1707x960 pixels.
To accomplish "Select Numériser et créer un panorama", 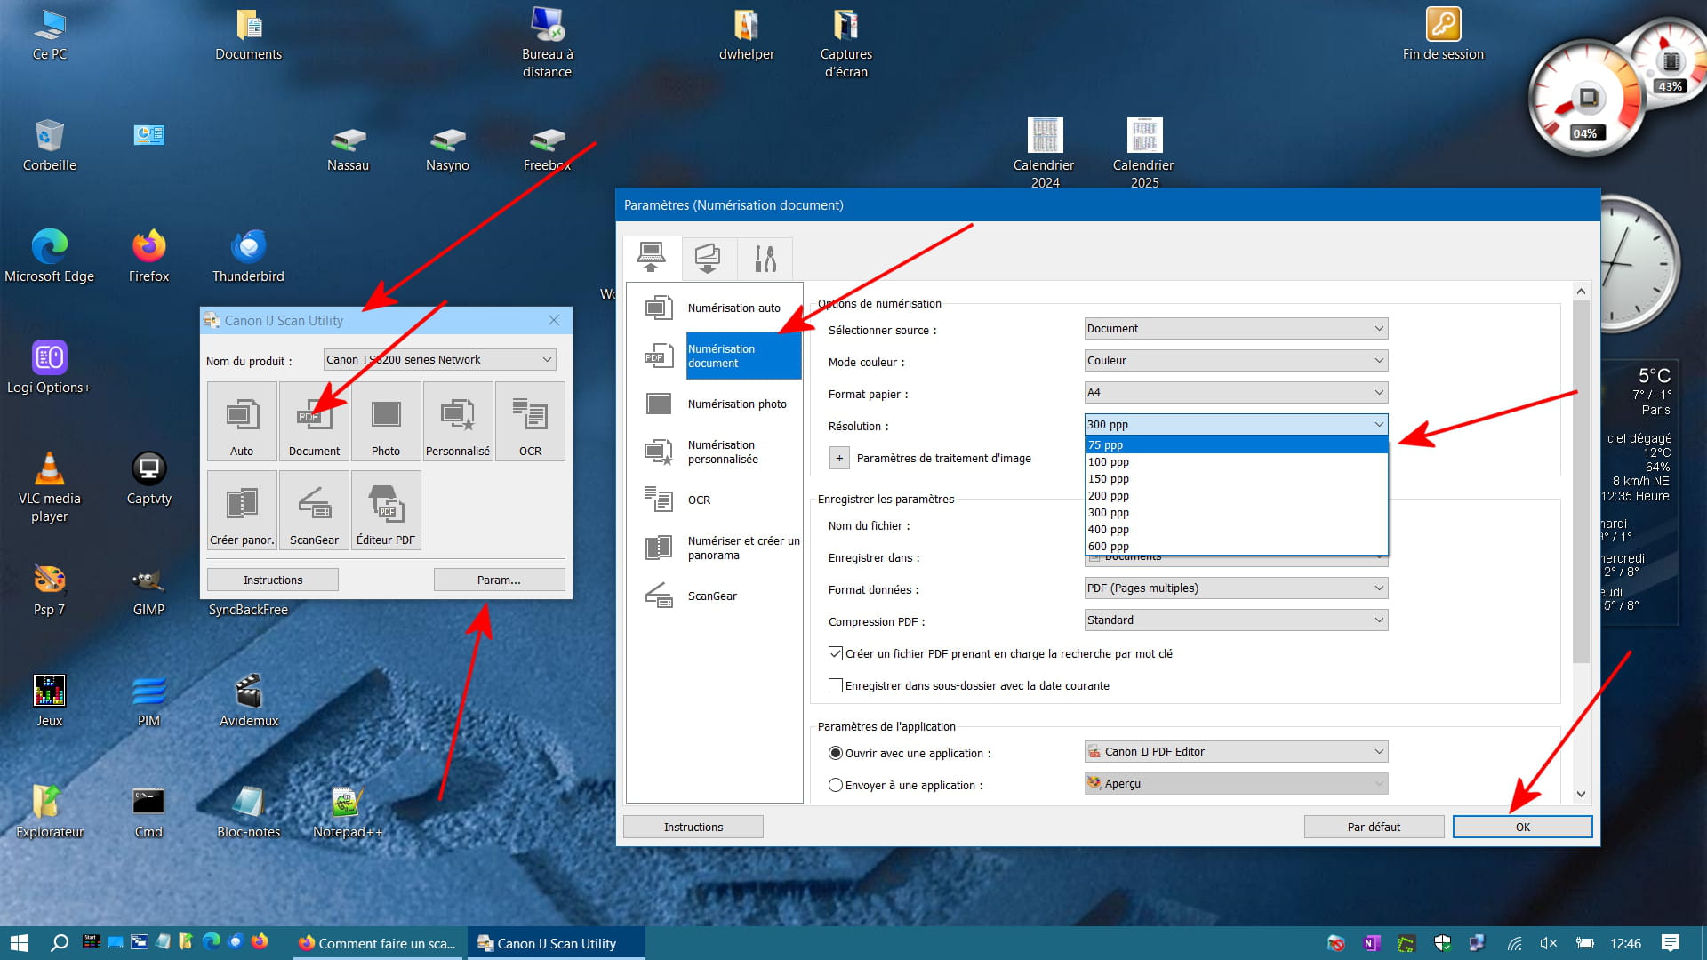I will click(x=742, y=548).
